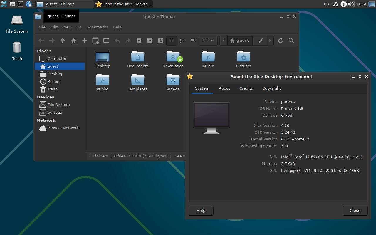Click the redo arrow in Thunar toolbar

coord(128,41)
